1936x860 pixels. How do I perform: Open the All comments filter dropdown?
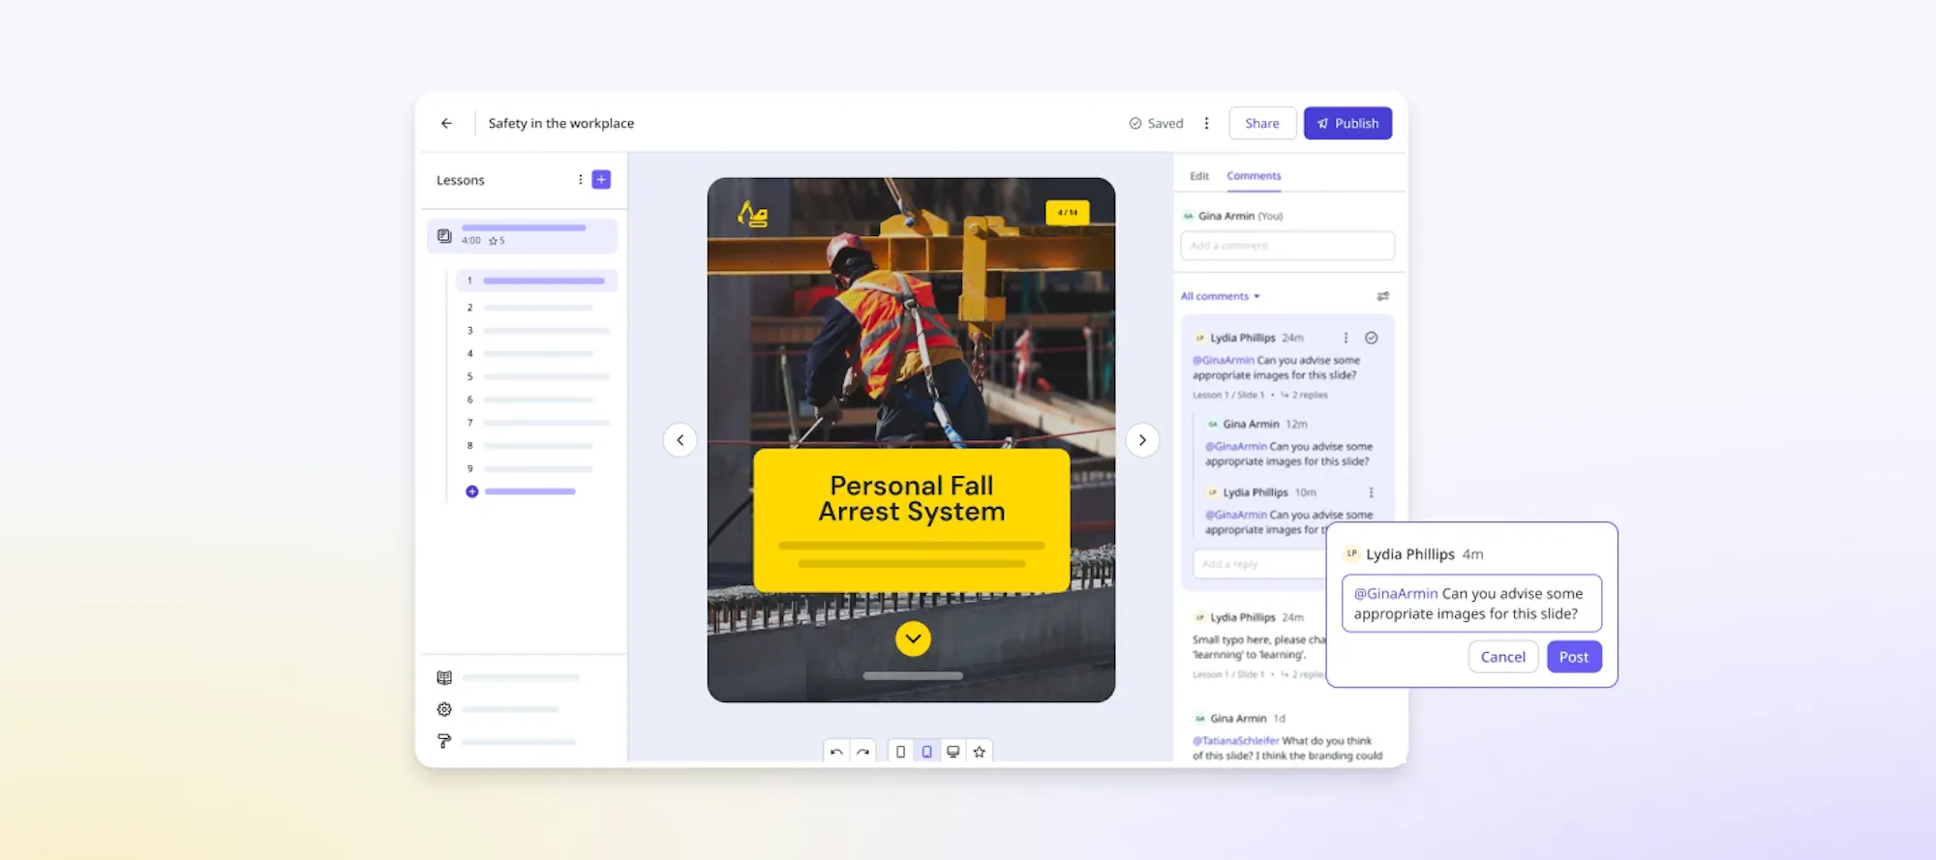(x=1221, y=296)
